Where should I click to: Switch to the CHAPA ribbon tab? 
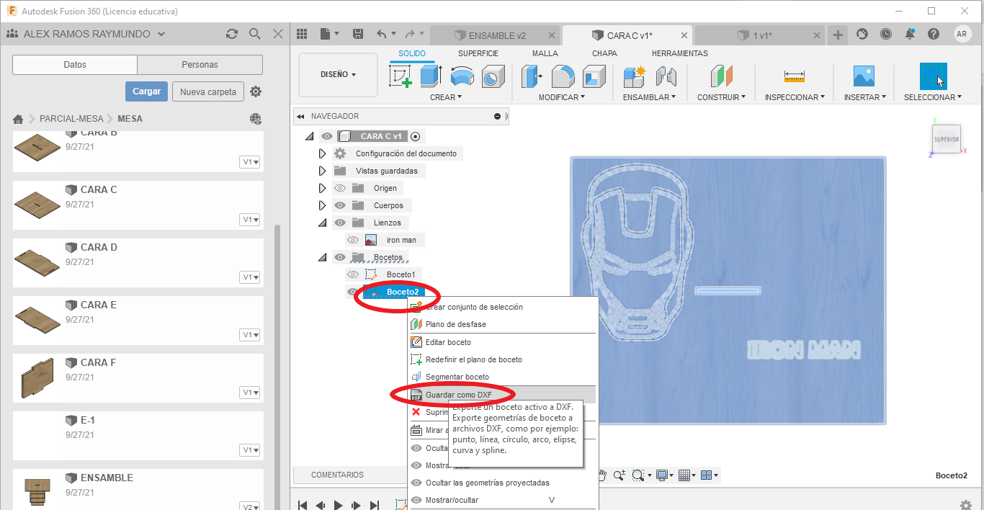(604, 53)
